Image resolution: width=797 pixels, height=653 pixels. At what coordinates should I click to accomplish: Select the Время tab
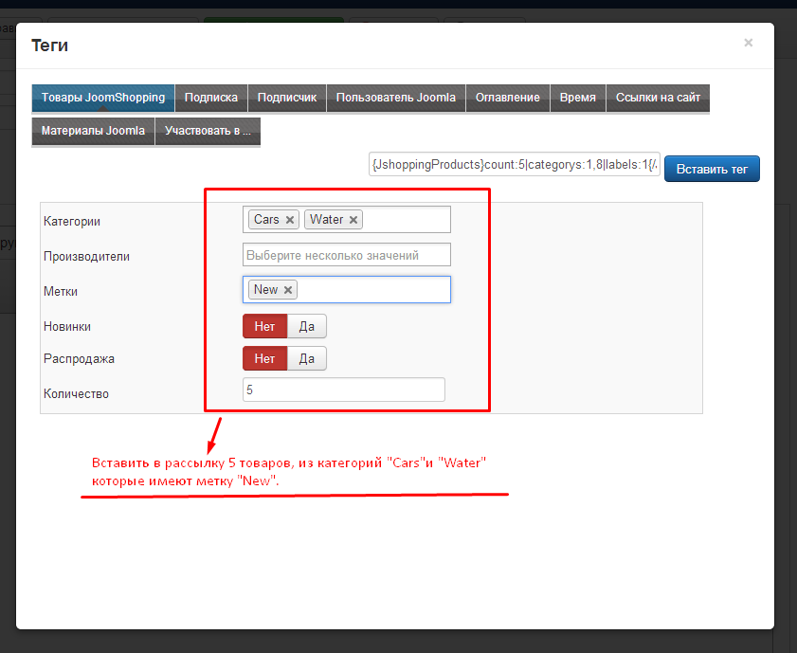tap(577, 98)
